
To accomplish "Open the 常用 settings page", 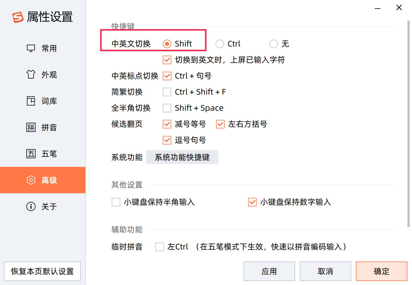I will [49, 48].
